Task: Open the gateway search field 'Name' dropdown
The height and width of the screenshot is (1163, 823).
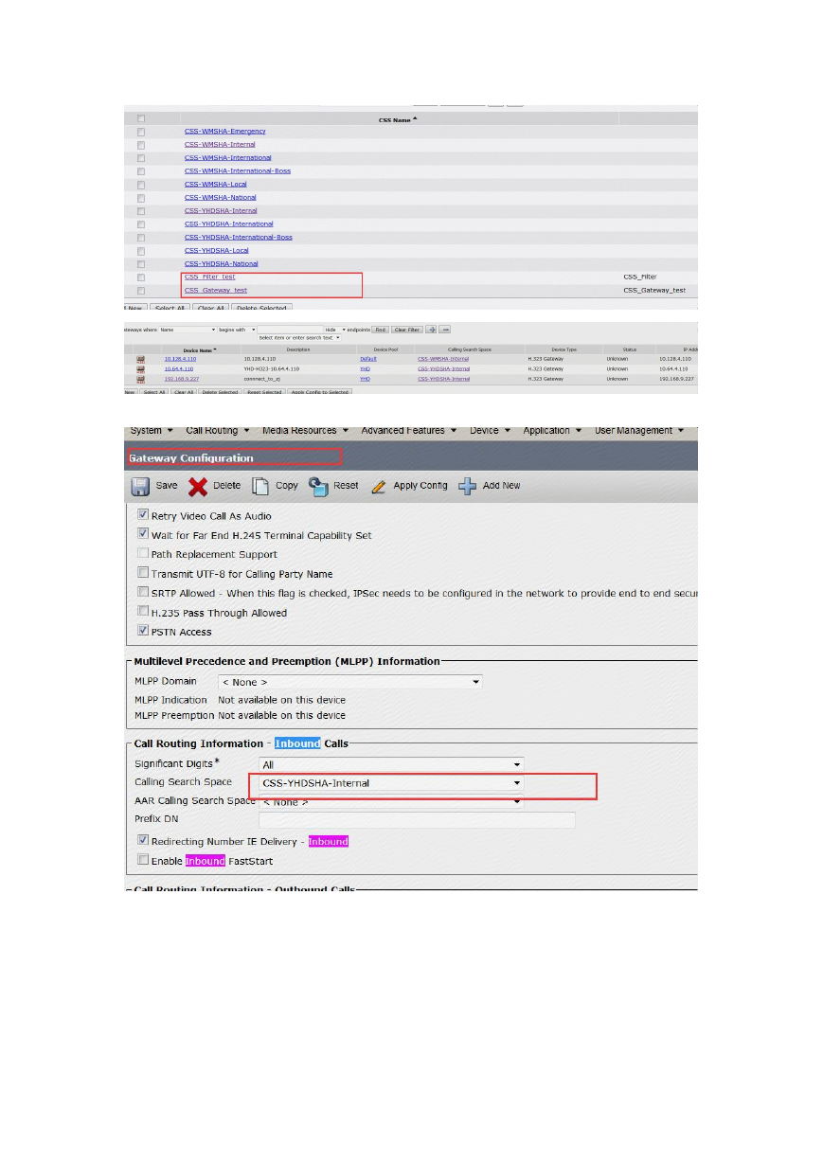Action: (x=187, y=330)
